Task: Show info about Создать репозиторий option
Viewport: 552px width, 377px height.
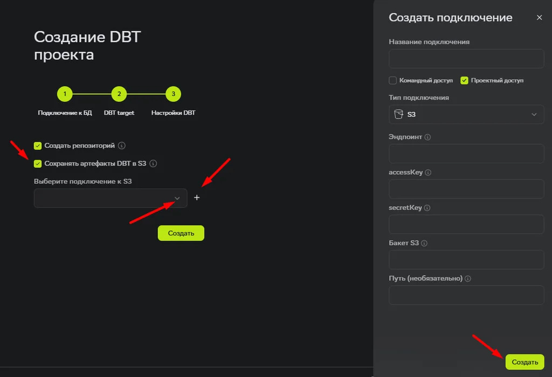Action: (x=121, y=146)
